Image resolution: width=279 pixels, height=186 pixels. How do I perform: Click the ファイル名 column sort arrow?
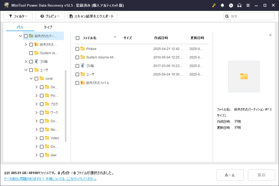(115, 37)
